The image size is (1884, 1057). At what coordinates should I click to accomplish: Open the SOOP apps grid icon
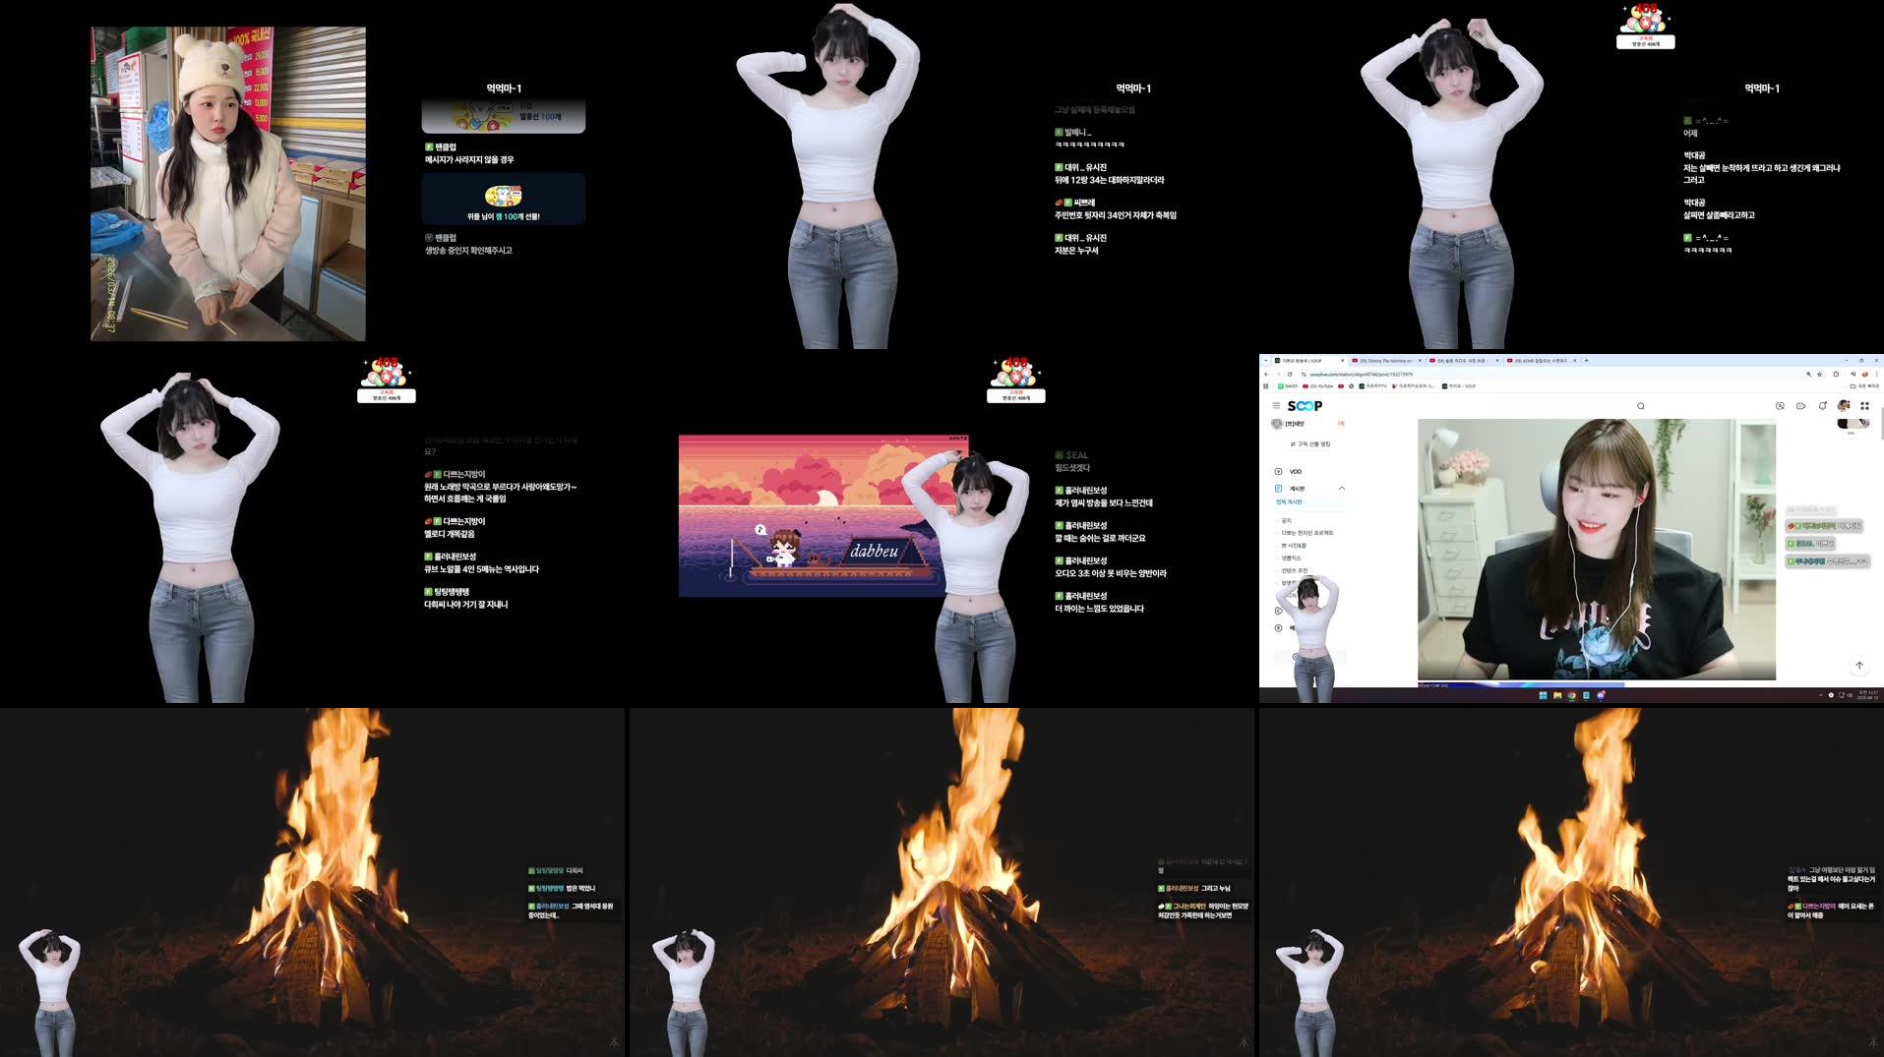[1863, 405]
